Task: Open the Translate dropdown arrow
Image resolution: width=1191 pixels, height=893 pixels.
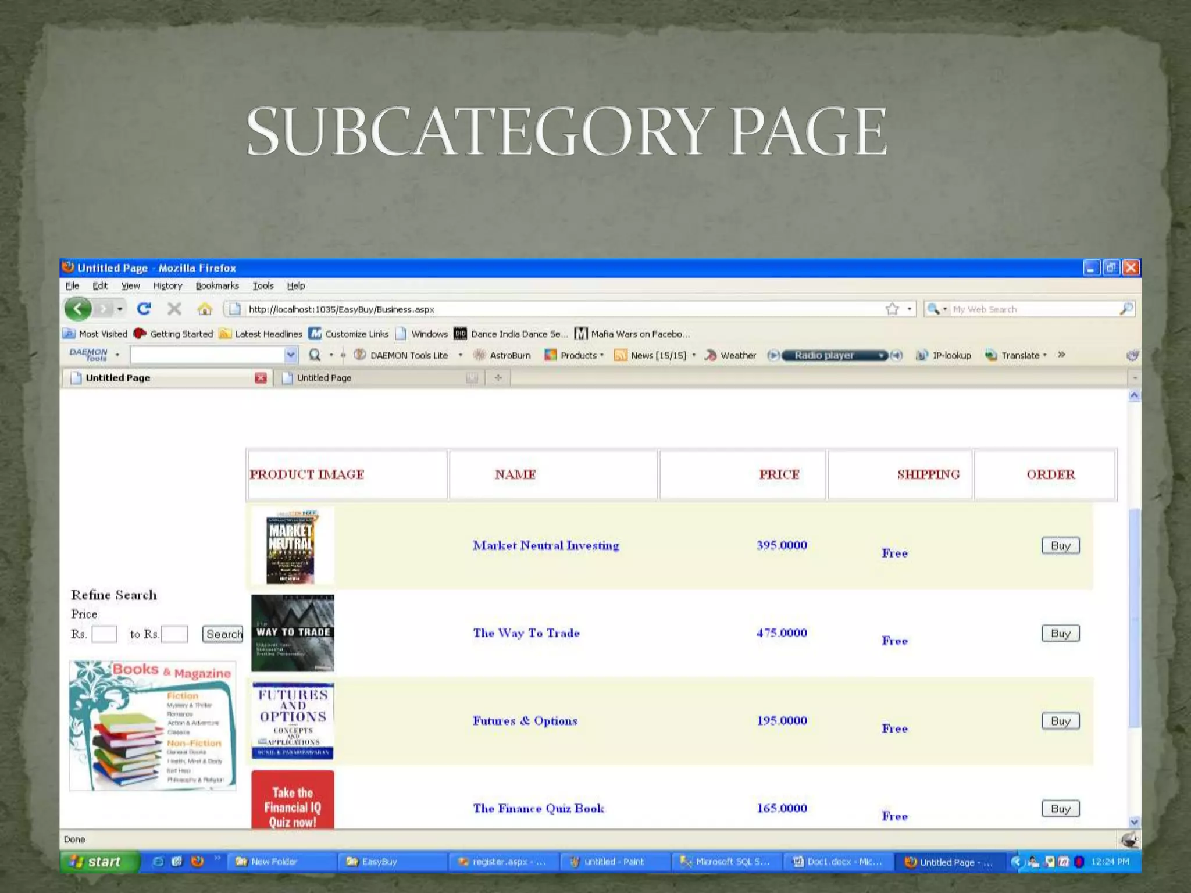Action: pos(1045,355)
